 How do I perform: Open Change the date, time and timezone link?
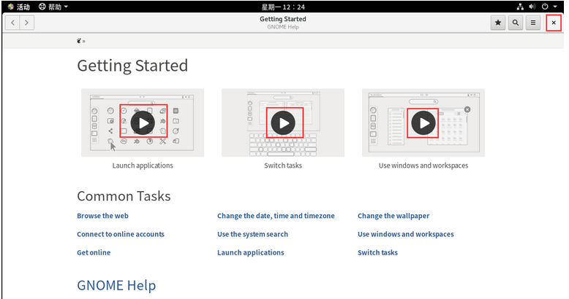point(276,216)
